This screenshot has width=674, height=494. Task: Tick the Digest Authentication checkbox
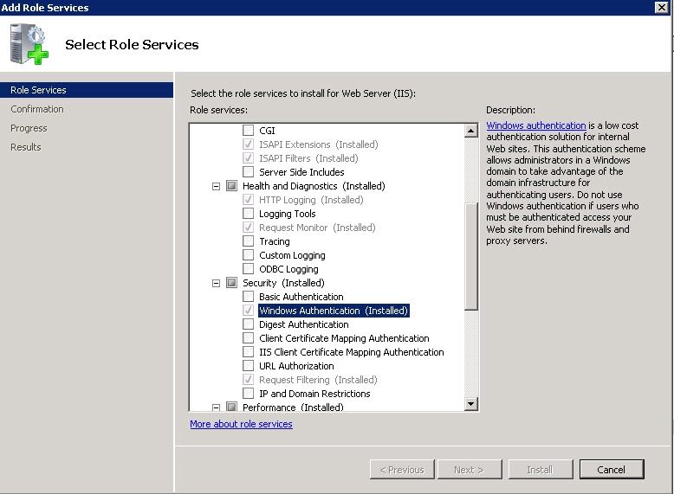(249, 324)
